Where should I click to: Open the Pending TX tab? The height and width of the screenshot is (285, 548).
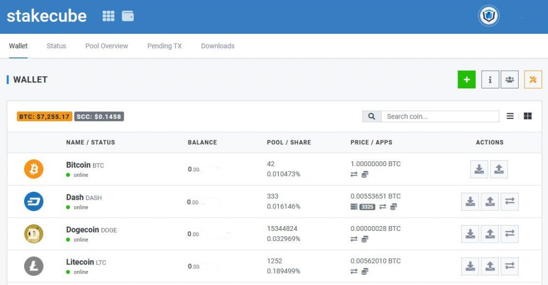click(x=164, y=46)
